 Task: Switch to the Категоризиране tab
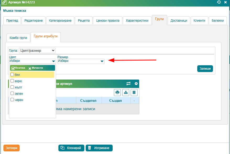click(x=60, y=21)
